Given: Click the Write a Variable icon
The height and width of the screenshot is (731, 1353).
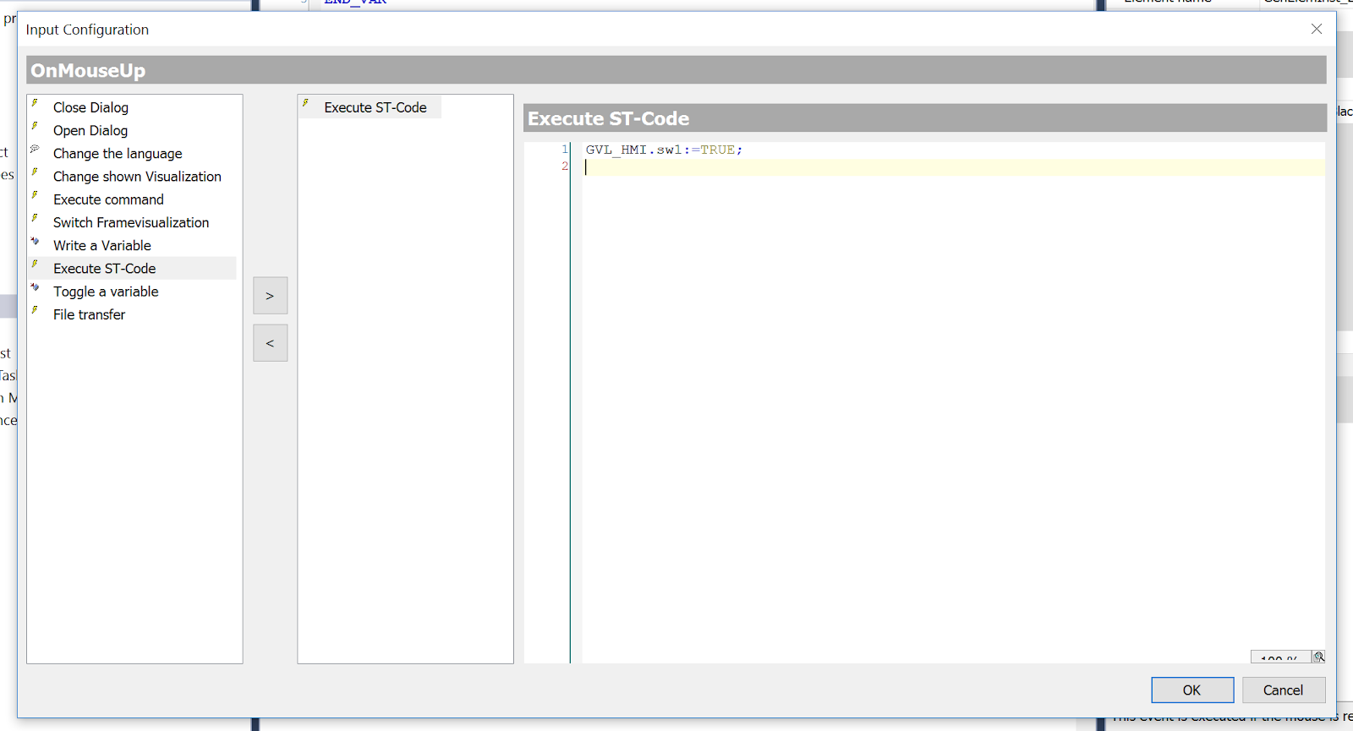Looking at the screenshot, I should (35, 241).
